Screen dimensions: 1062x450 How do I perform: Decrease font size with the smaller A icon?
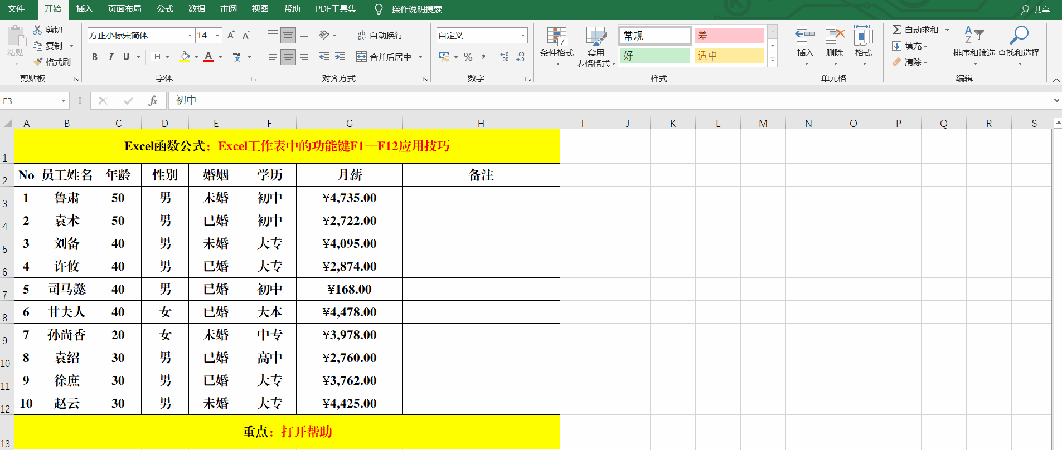246,35
